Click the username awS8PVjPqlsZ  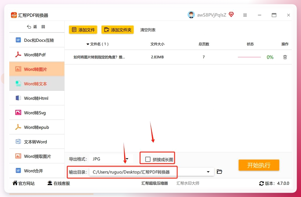coord(212,15)
